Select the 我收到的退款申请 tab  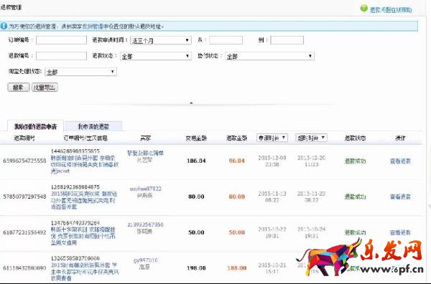click(35, 126)
